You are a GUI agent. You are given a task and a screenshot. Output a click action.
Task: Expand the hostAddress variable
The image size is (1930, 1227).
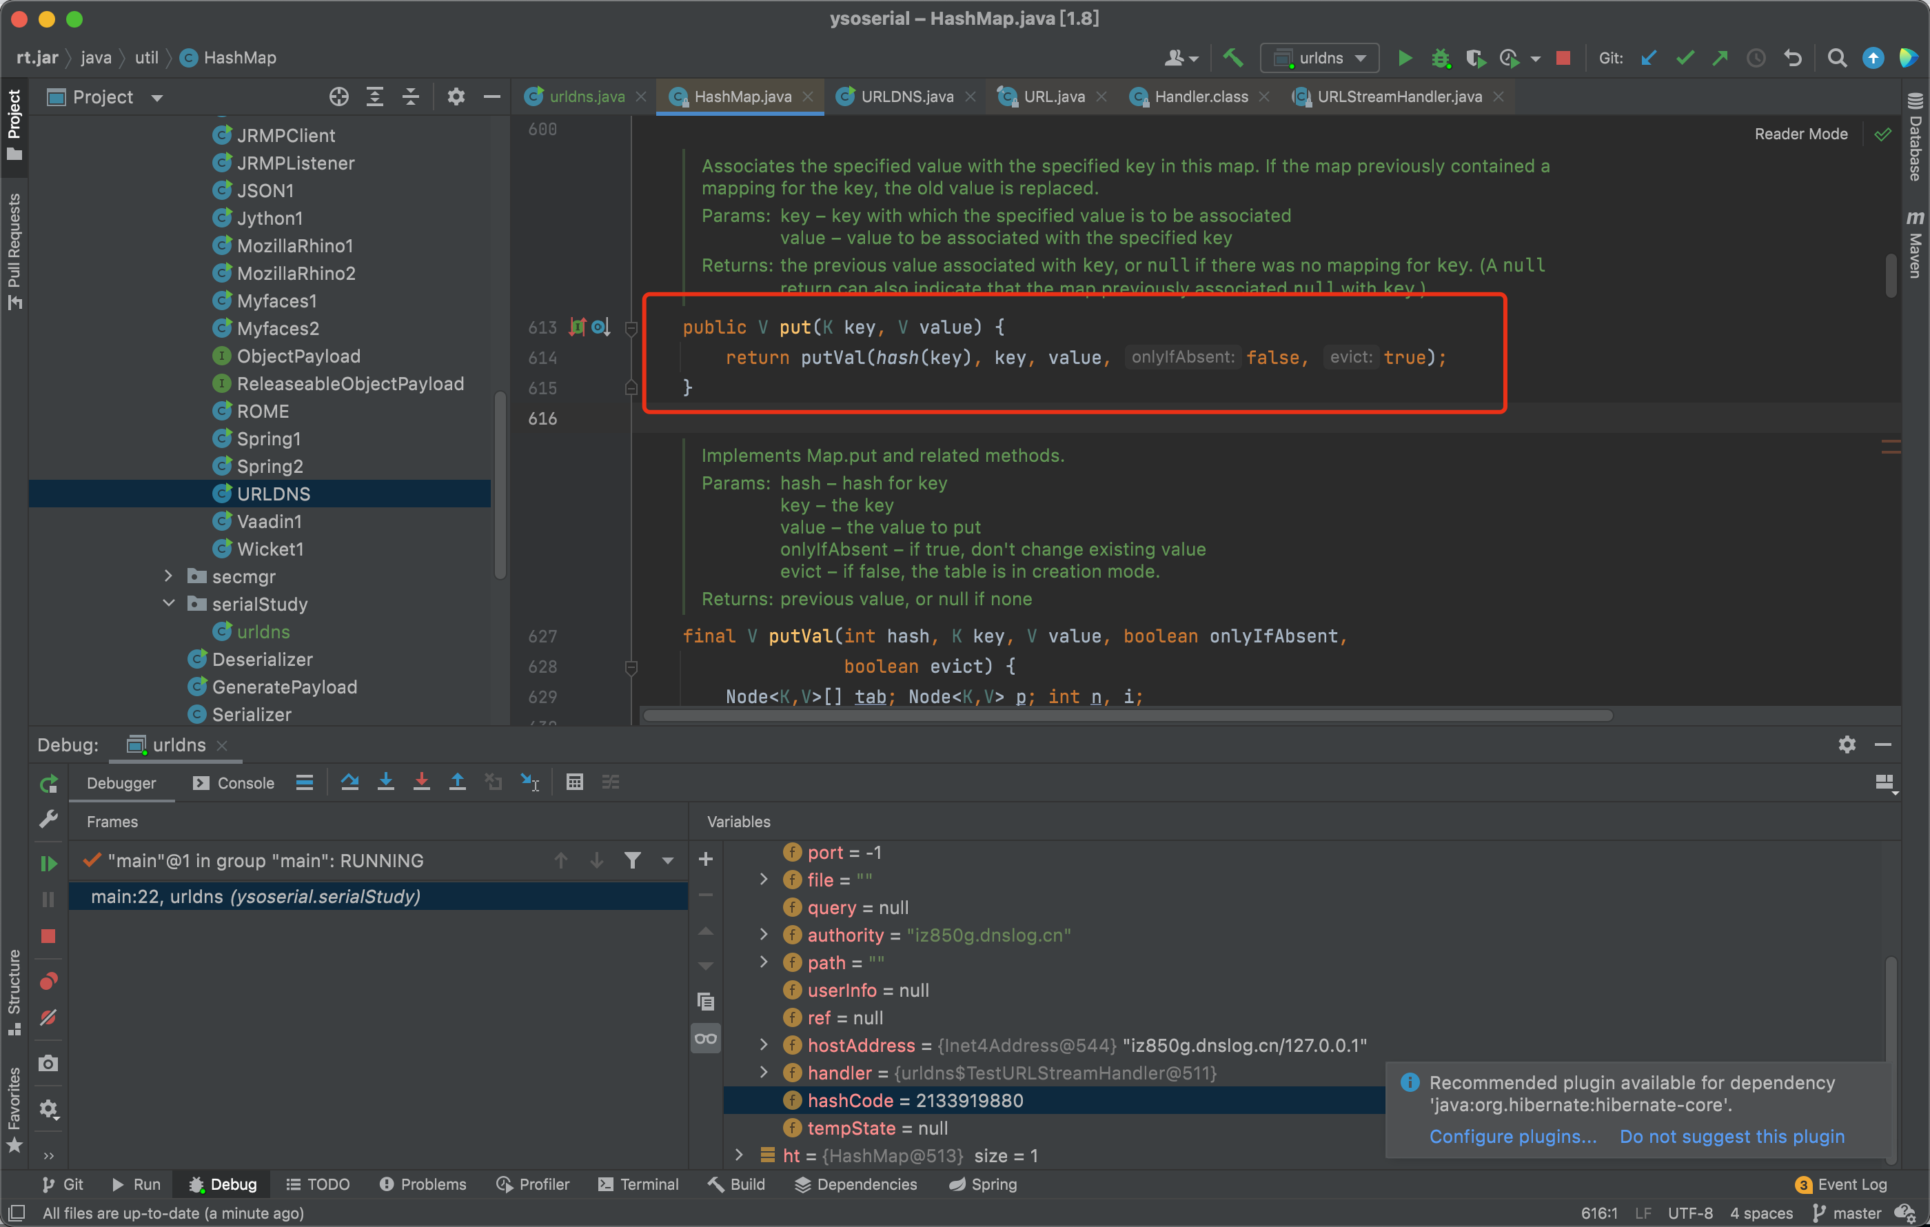tap(764, 1044)
